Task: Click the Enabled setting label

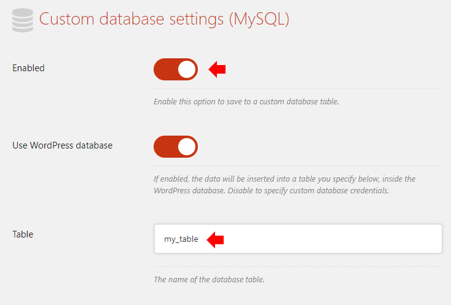Action: [28, 68]
